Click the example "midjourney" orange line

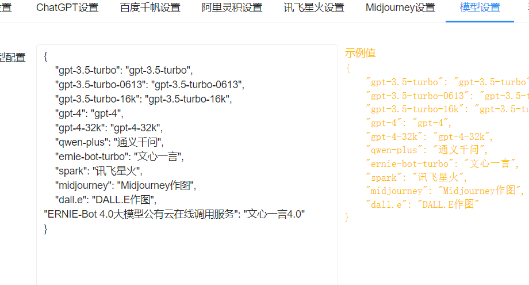(444, 191)
